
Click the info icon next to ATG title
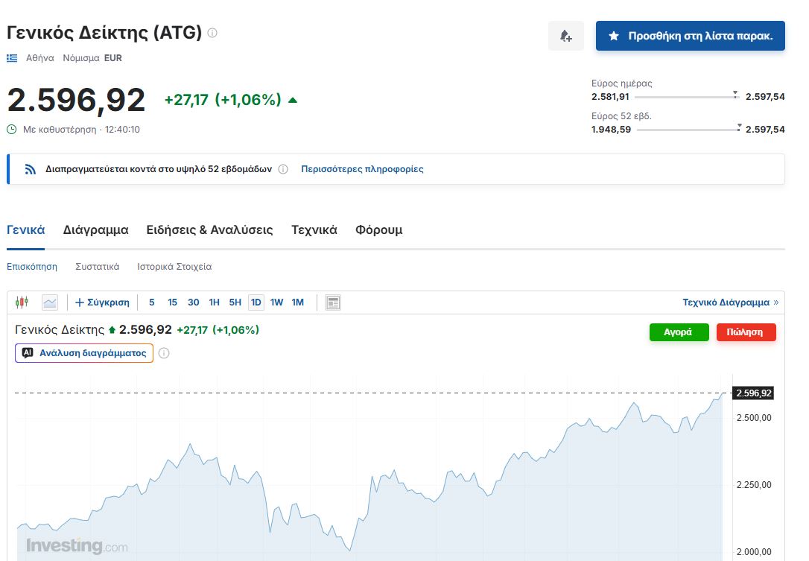coord(212,33)
